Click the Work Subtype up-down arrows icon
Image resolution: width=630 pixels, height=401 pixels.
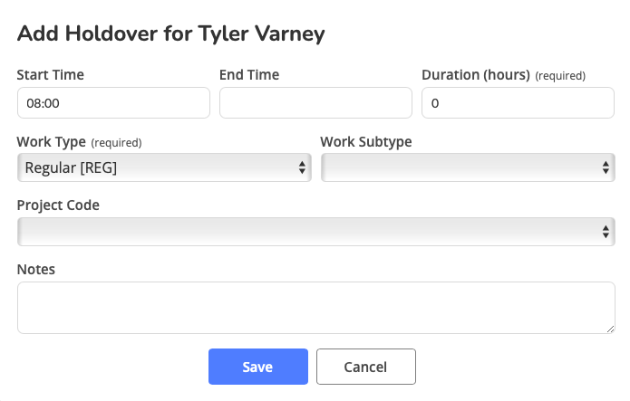[606, 167]
